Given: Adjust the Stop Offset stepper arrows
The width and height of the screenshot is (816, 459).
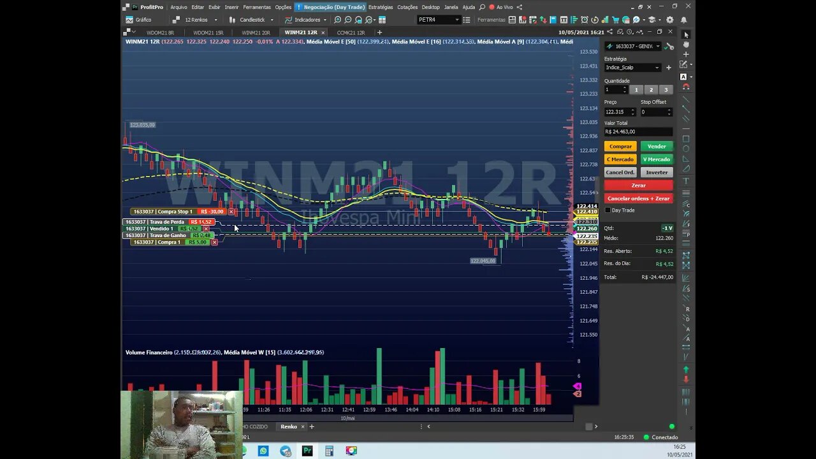Looking at the screenshot, I should pyautogui.click(x=669, y=112).
